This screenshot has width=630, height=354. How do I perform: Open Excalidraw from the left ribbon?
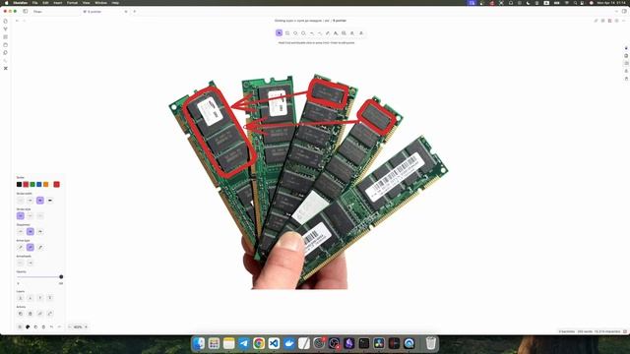pyautogui.click(x=6, y=68)
